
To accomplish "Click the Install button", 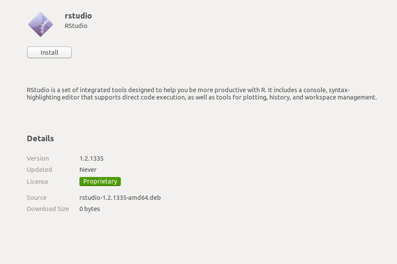I will click(x=49, y=52).
